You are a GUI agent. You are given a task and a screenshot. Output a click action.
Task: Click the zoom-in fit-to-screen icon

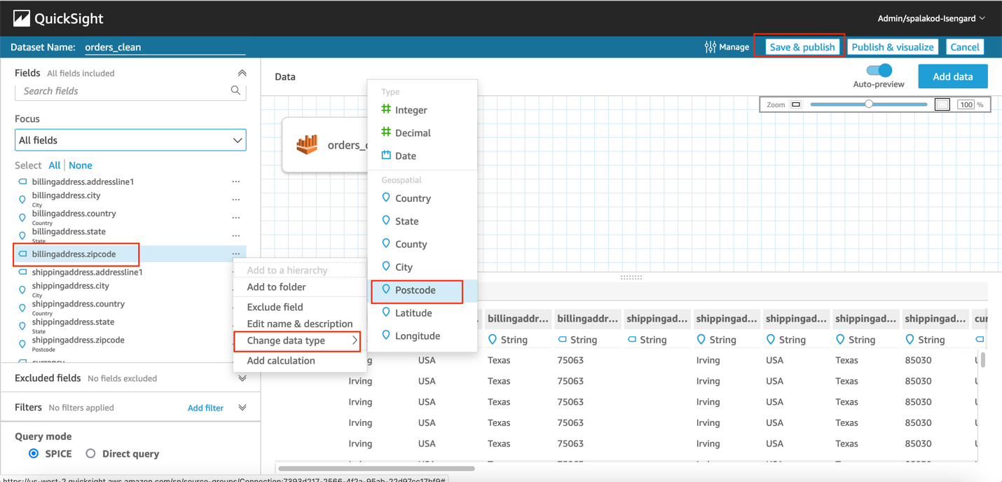942,104
